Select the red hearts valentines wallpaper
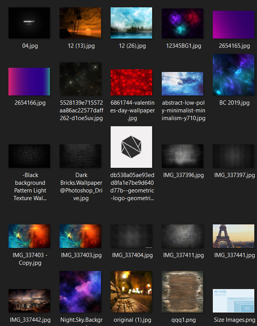This screenshot has width=257, height=326. (131, 82)
